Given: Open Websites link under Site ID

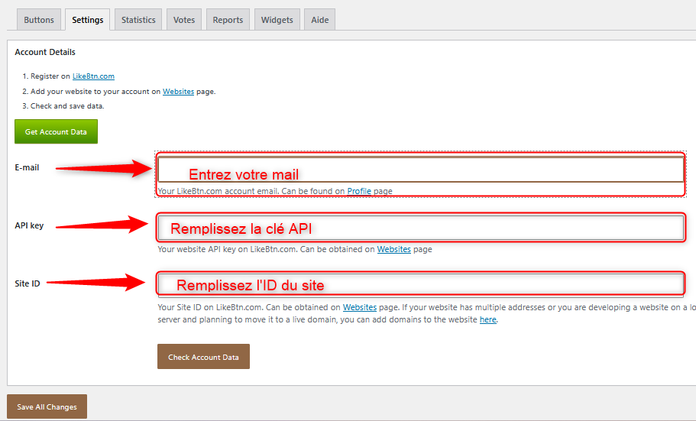Looking at the screenshot, I should 360,307.
